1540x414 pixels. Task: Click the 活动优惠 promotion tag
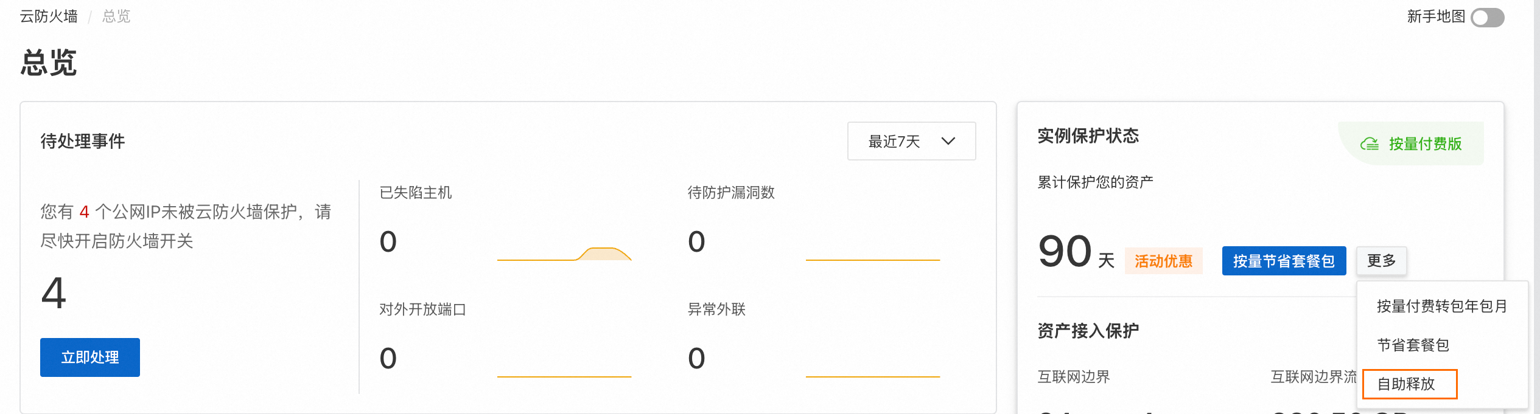click(1163, 261)
